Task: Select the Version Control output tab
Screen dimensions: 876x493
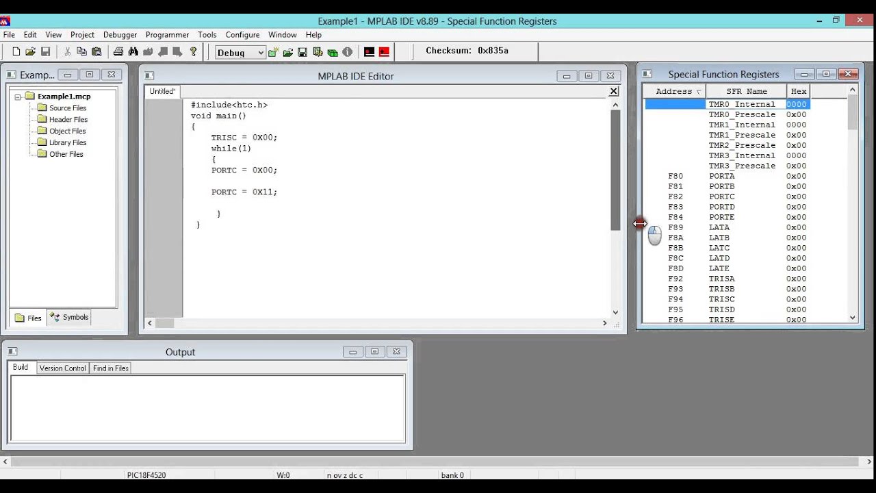Action: point(62,368)
